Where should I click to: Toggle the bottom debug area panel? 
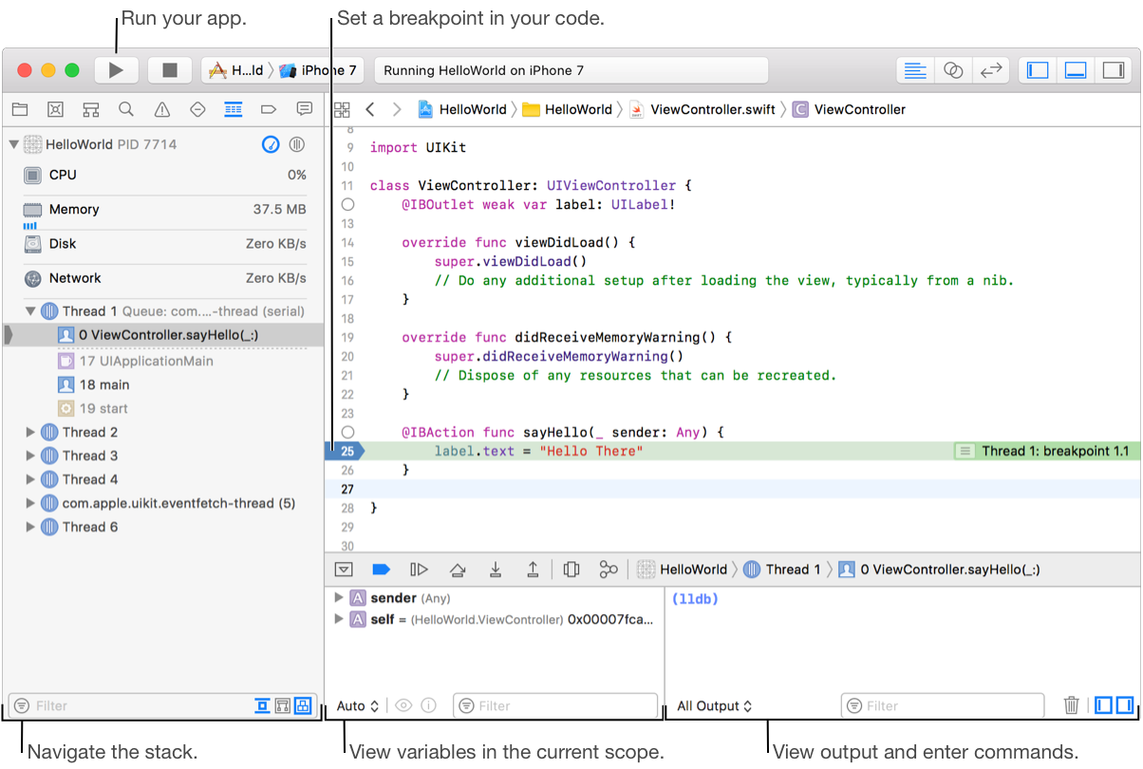[x=1076, y=70]
